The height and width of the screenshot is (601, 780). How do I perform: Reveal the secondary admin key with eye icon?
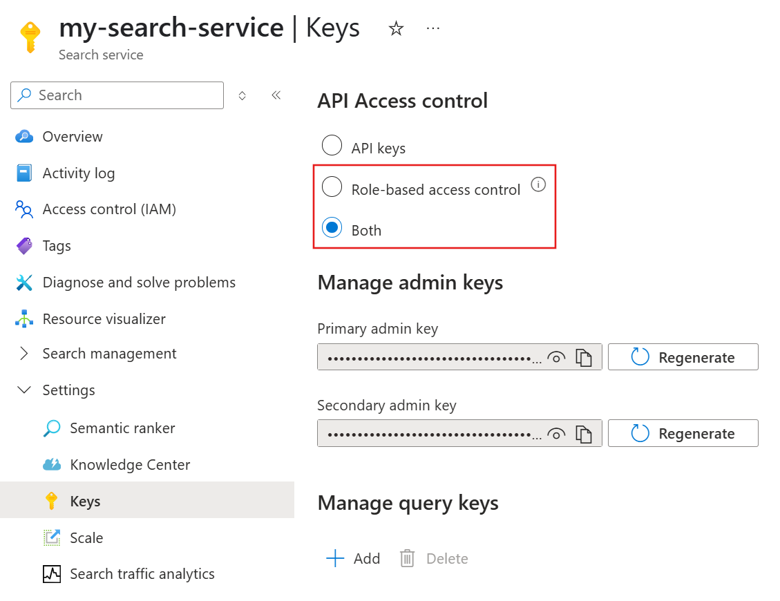pos(556,434)
